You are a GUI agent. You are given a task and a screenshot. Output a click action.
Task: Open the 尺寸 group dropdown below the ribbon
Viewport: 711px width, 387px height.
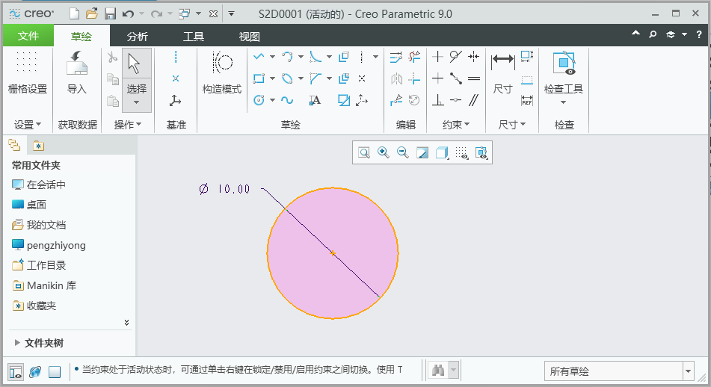point(512,124)
